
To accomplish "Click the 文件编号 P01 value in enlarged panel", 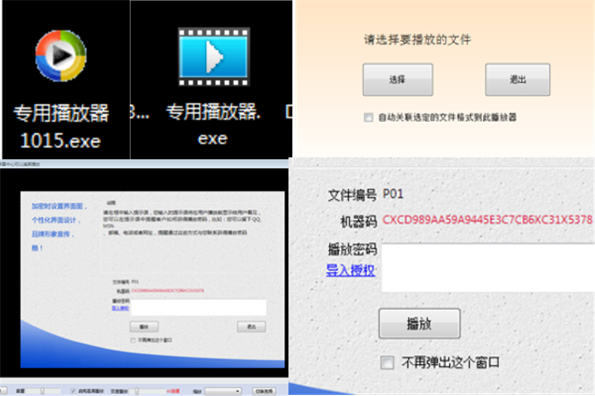I will tap(393, 194).
